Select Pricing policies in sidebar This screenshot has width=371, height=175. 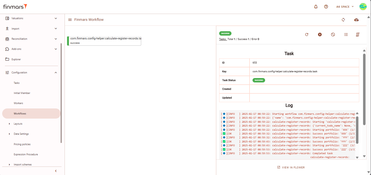[x=22, y=144]
